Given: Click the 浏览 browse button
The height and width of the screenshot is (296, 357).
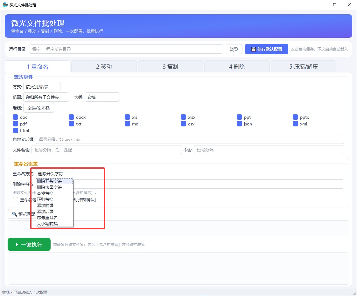Looking at the screenshot, I should (234, 49).
